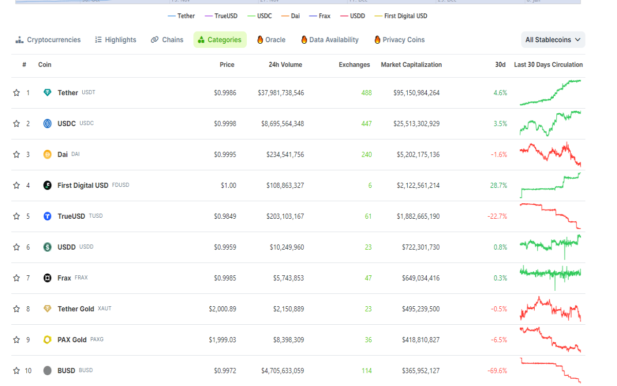Open the All Stablecoins dropdown

coord(553,40)
